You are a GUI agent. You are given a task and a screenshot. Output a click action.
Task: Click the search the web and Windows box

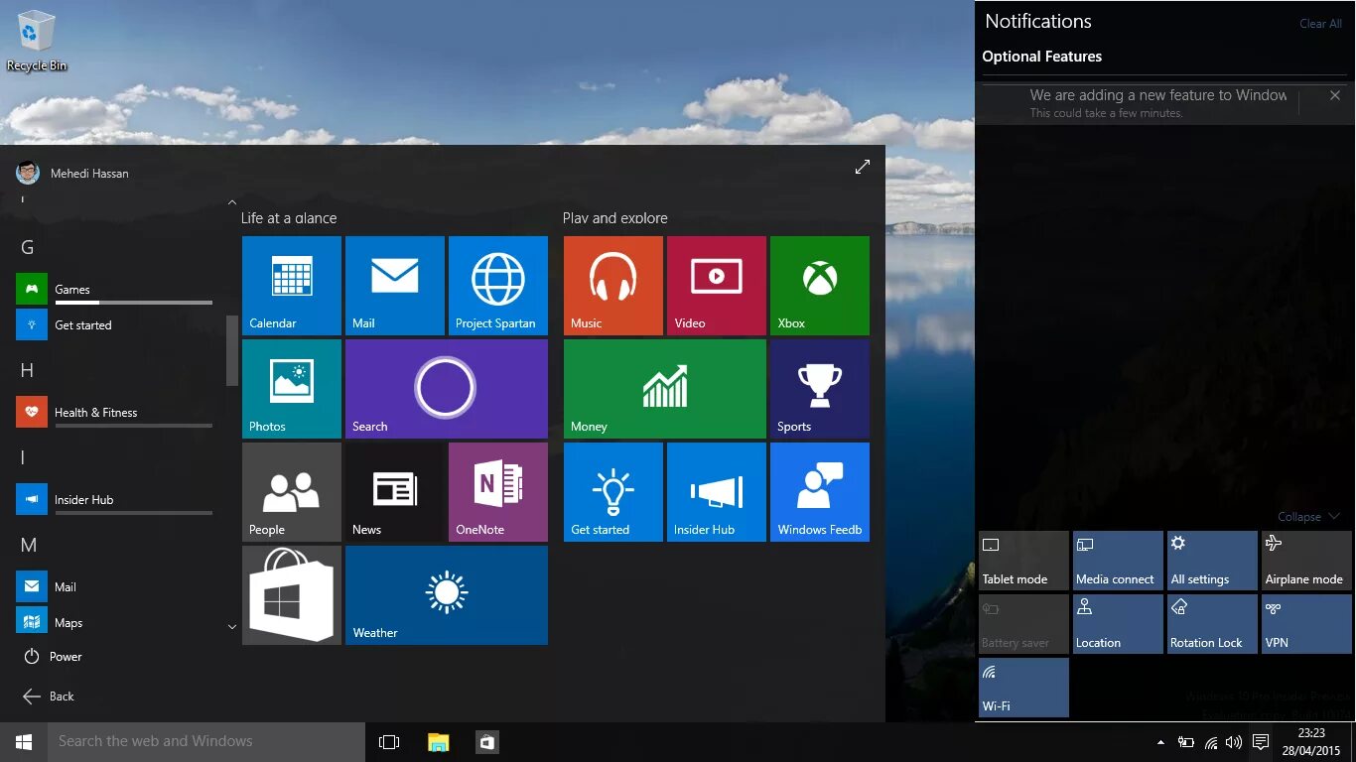click(x=206, y=742)
